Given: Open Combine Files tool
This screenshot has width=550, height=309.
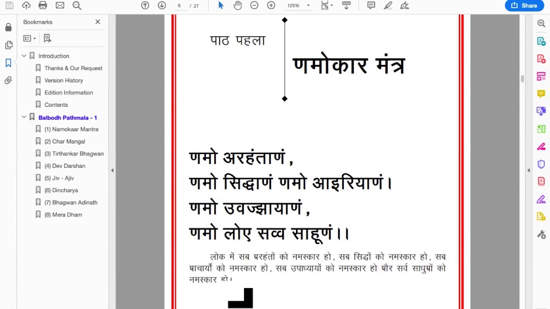Looking at the screenshot, I should (x=541, y=112).
